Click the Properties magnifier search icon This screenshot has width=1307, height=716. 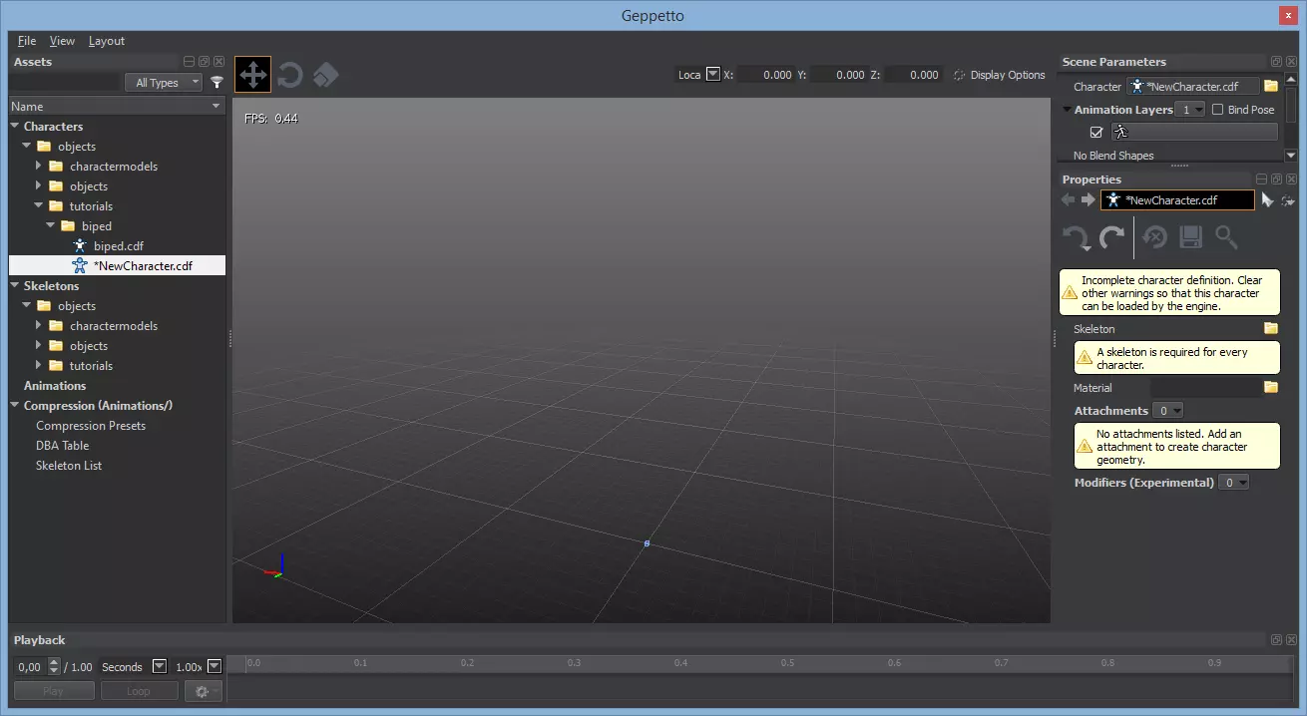pos(1226,237)
